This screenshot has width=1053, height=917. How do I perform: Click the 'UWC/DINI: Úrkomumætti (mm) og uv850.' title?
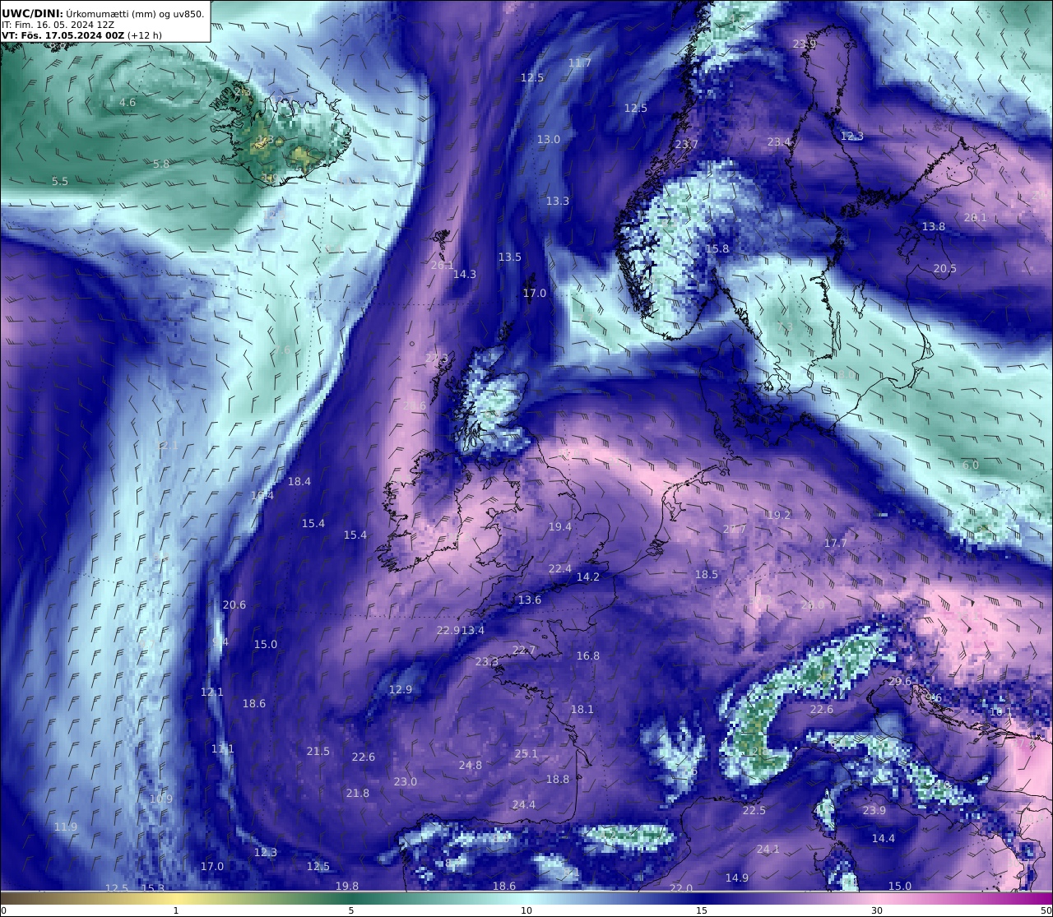click(x=103, y=13)
